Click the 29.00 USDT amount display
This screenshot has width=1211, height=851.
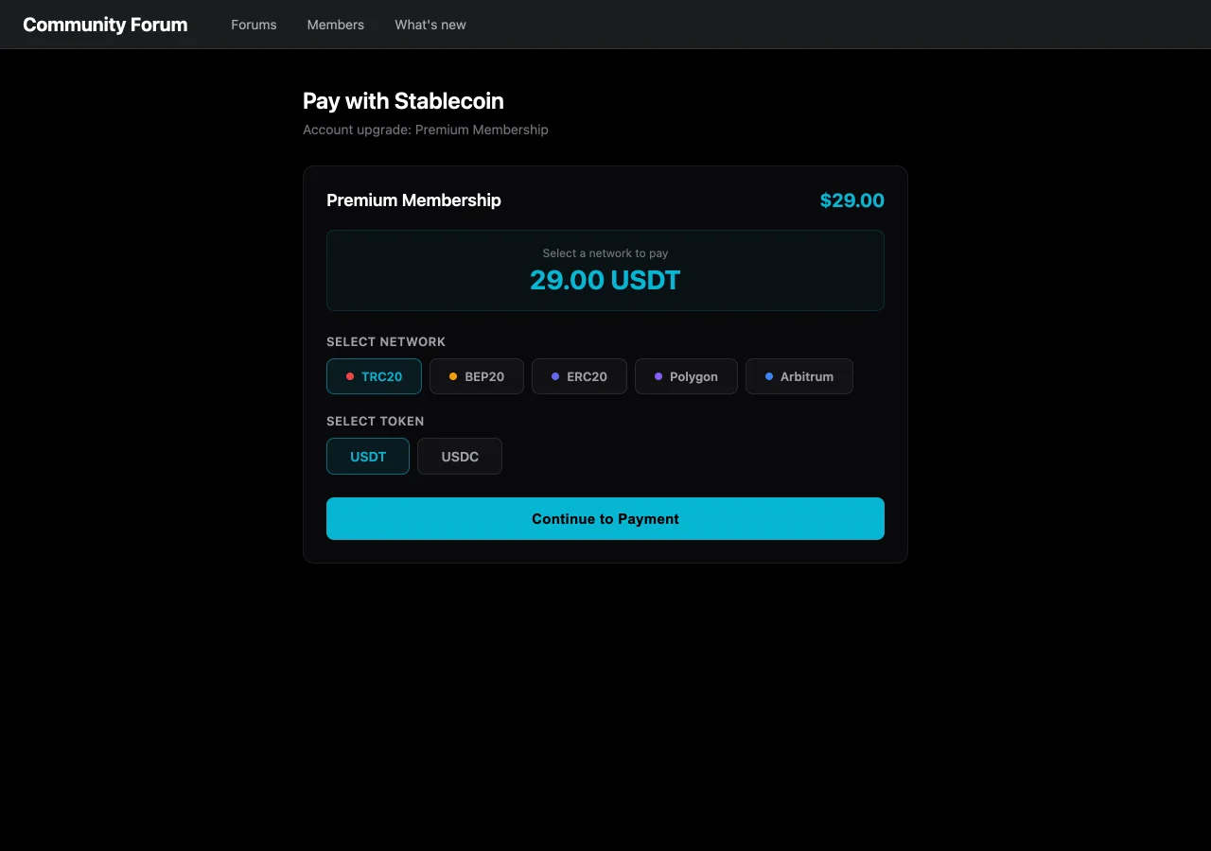[x=605, y=280]
